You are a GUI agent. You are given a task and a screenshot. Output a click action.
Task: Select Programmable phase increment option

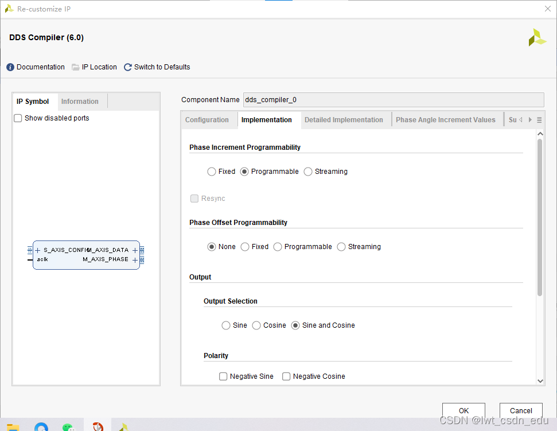pos(244,172)
